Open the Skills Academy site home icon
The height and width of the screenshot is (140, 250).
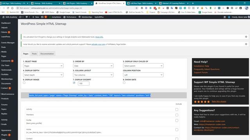coord(4,17)
